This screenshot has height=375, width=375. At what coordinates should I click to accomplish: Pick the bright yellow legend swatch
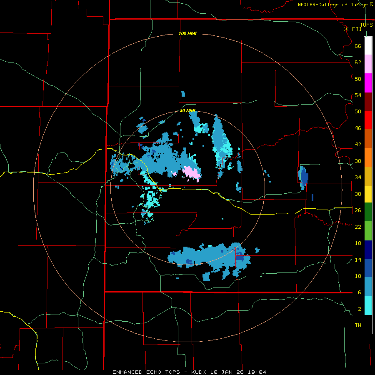pyautogui.click(x=368, y=194)
